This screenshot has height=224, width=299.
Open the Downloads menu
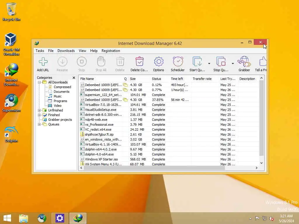(66, 51)
